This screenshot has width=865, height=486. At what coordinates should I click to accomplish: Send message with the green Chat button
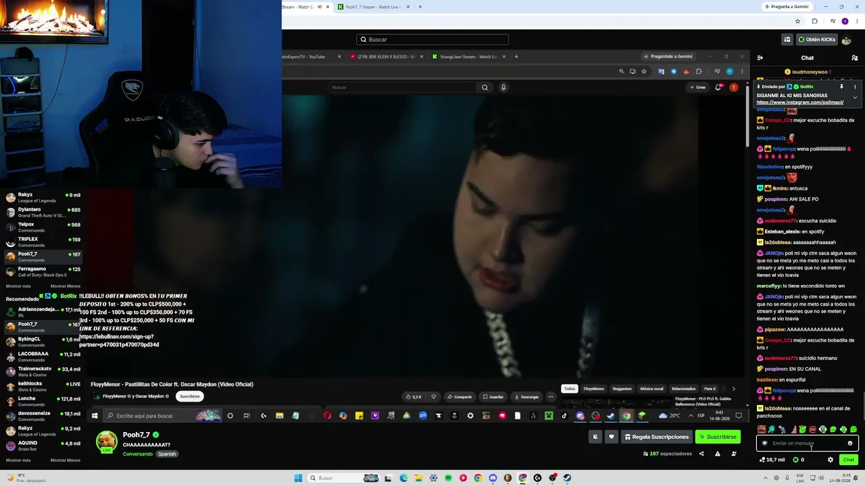849,460
